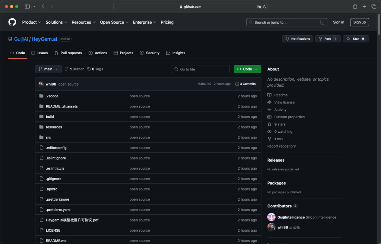
Task: Open a new tab with plus icon
Action: click(x=364, y=7)
